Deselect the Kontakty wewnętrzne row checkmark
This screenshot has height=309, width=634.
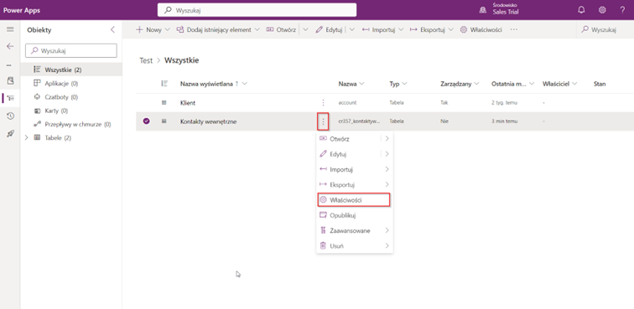(147, 121)
